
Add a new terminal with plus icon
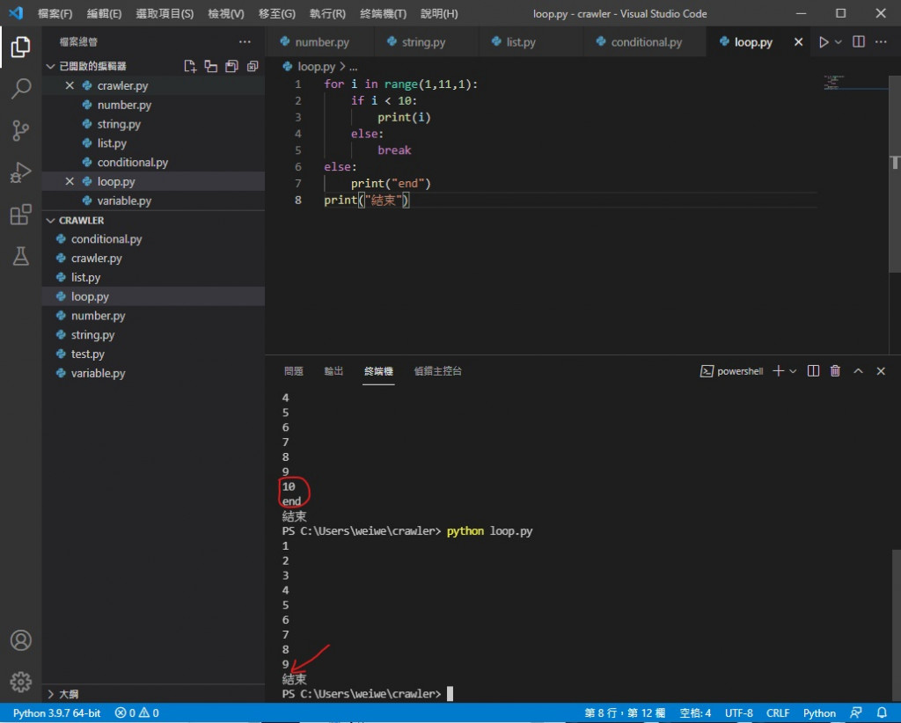coord(778,371)
